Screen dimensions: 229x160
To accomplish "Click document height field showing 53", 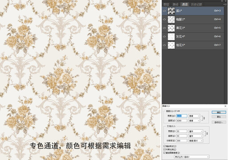I will [x=181, y=136].
